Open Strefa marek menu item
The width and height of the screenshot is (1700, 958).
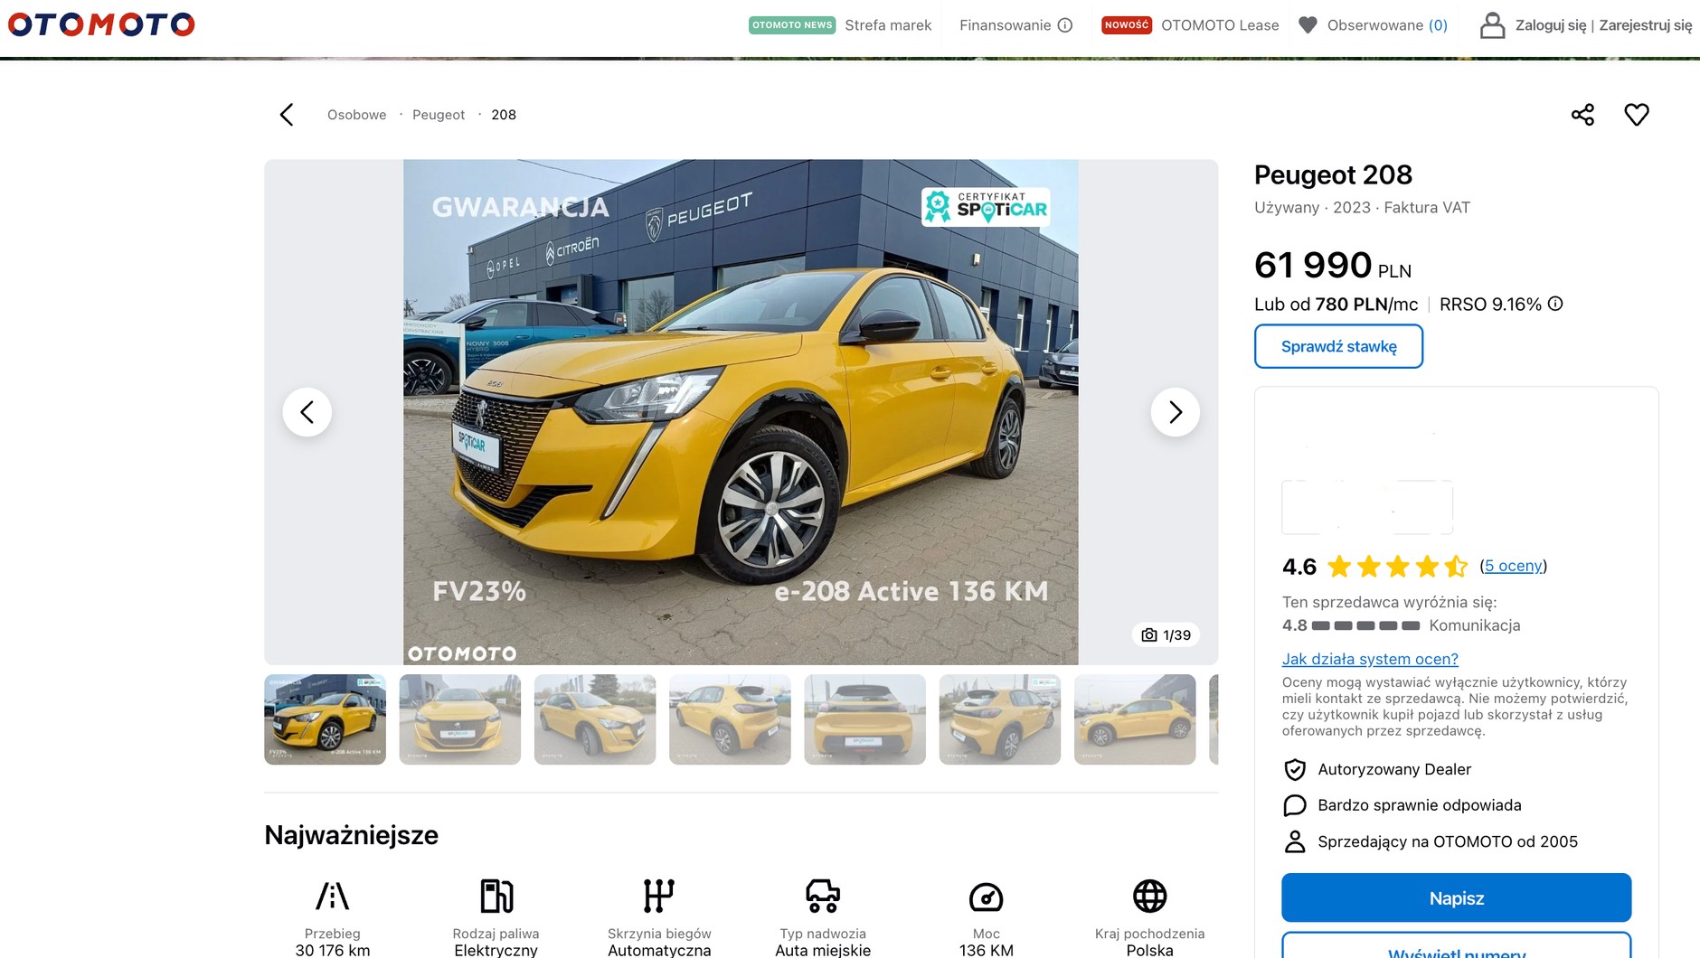(x=888, y=25)
